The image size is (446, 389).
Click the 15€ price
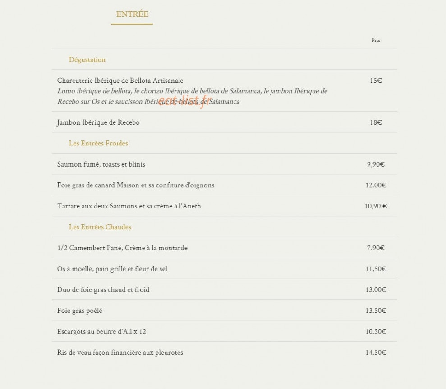[376, 81]
